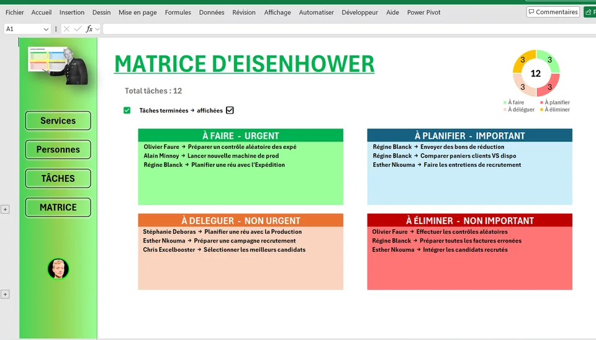
Task: Toggle the green Tâches terminées checkbox
Action: 127,110
